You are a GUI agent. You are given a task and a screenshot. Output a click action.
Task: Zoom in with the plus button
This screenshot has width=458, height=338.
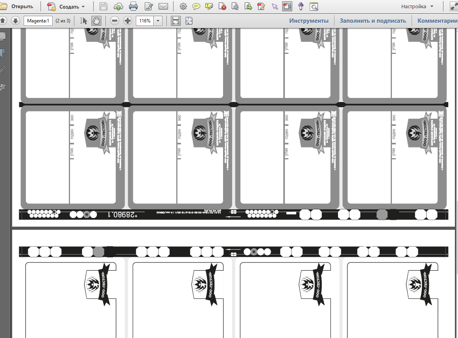point(127,21)
